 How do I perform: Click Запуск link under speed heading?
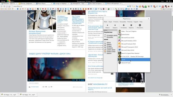109,42
